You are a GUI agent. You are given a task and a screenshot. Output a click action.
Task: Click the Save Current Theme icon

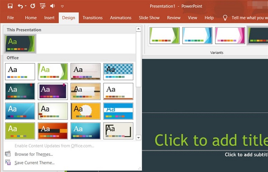8,163
